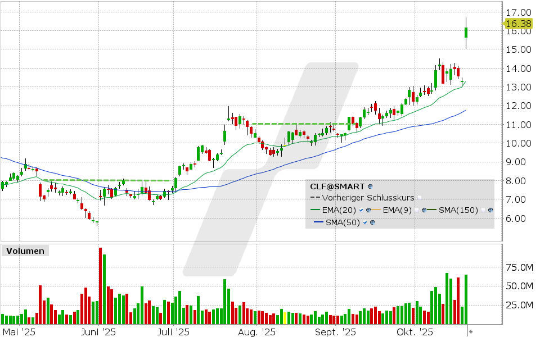Select Juli '25 on the time axis

(x=173, y=332)
